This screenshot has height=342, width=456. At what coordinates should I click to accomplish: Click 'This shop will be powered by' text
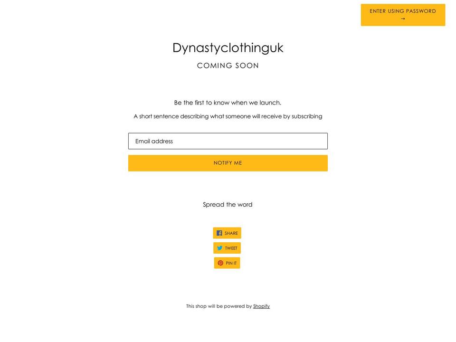pyautogui.click(x=219, y=306)
